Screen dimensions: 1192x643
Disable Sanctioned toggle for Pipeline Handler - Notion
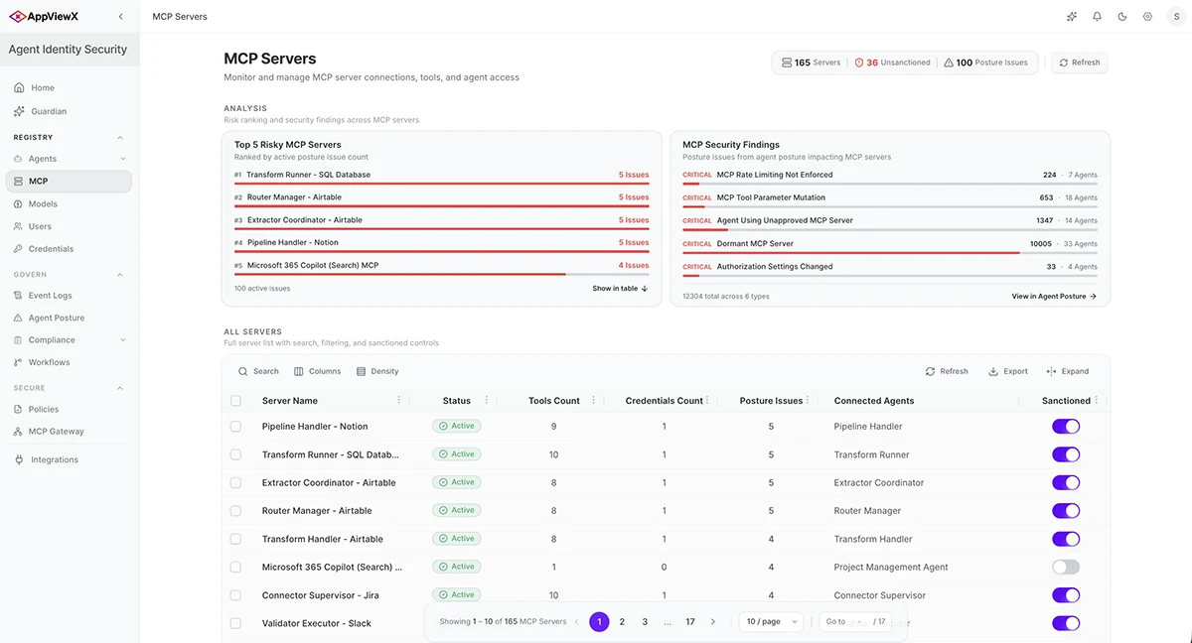[1066, 427]
